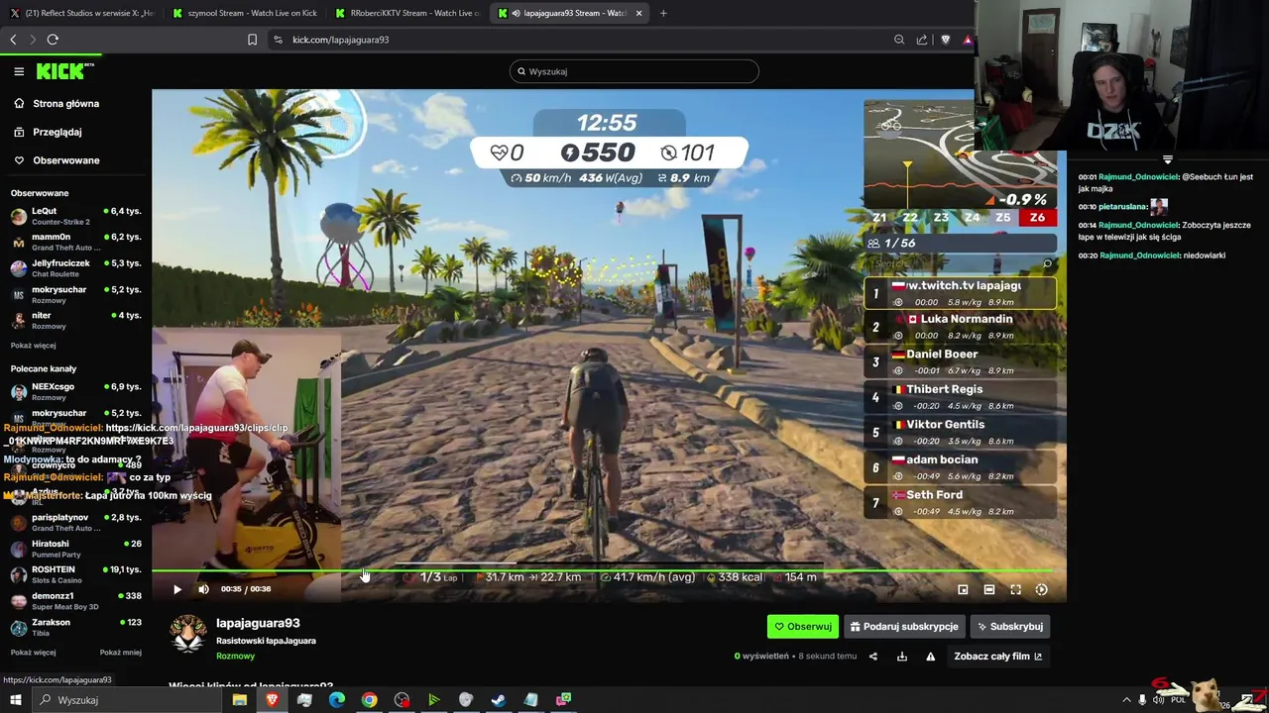The image size is (1269, 713).
Task: Open Steam from taskbar
Action: point(499,700)
